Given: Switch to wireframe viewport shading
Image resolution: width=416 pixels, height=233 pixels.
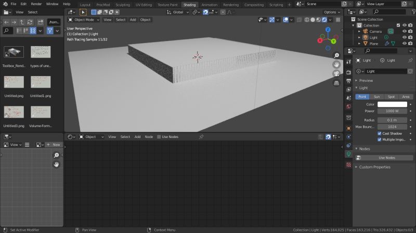Looking at the screenshot, I should point(307,20).
